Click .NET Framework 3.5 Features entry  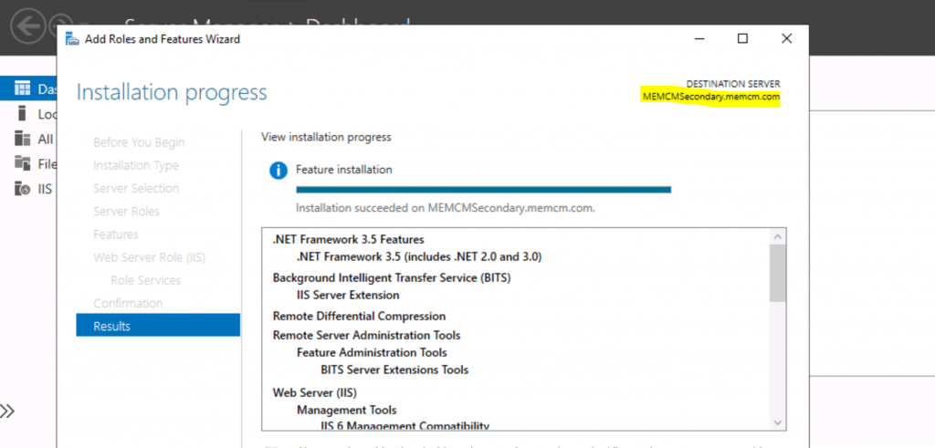[x=348, y=239]
